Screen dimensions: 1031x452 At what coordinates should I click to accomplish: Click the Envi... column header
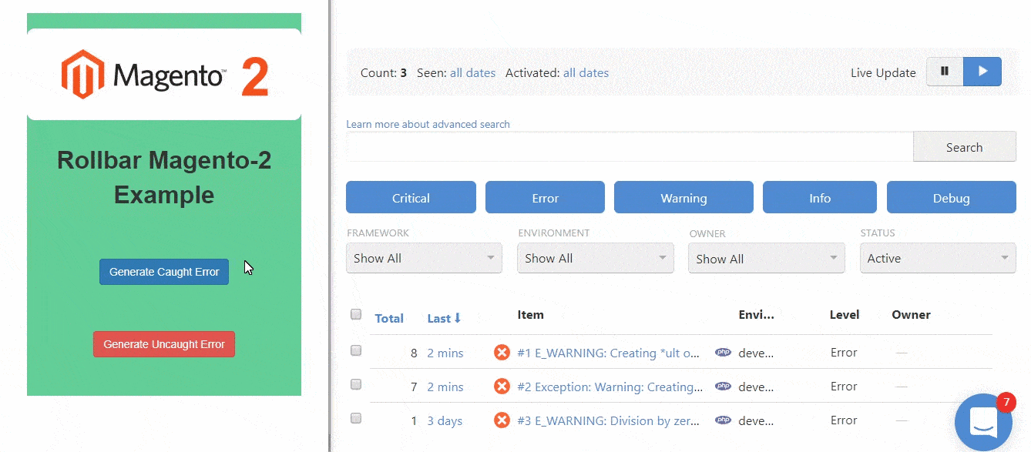(x=757, y=314)
